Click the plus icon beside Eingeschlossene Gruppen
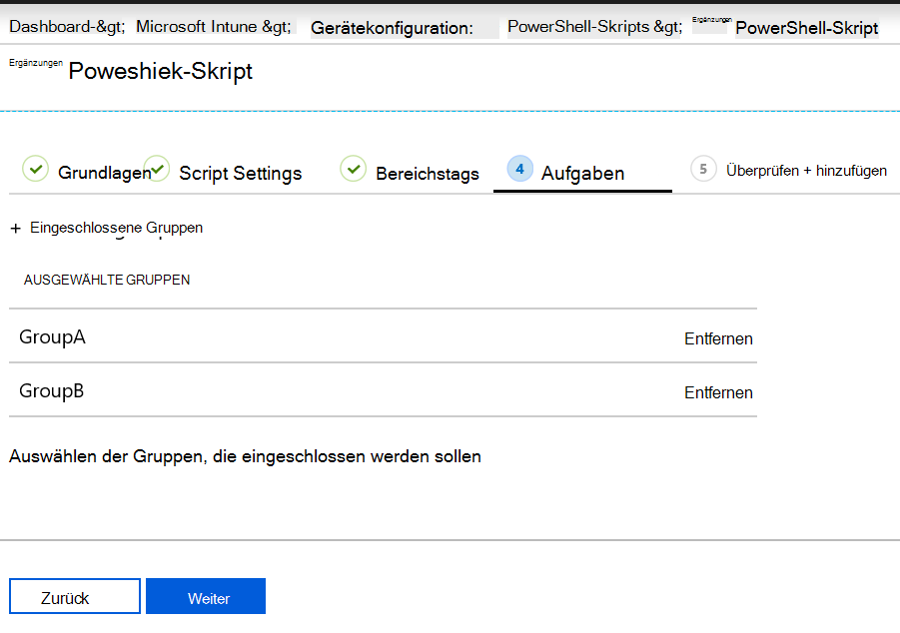The image size is (900, 633). (x=15, y=228)
